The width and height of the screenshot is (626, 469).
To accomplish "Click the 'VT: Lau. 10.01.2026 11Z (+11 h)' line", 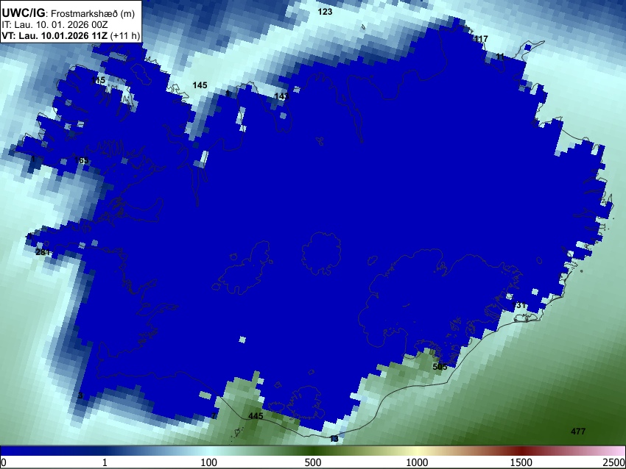I will point(71,35).
